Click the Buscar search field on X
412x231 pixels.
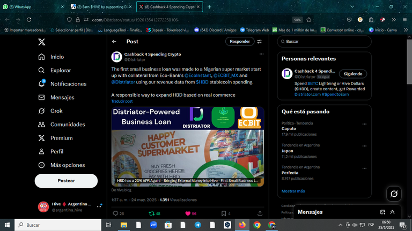324,41
